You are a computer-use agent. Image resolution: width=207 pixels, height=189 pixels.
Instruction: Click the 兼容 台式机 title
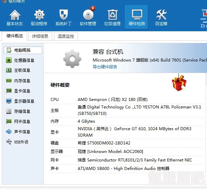pos(108,52)
